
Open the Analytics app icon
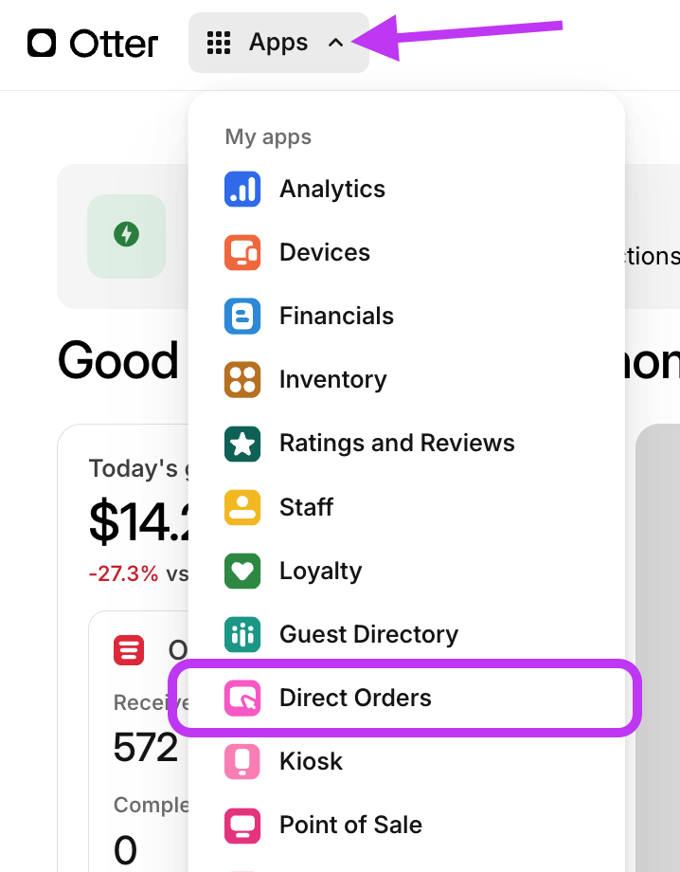[242, 189]
